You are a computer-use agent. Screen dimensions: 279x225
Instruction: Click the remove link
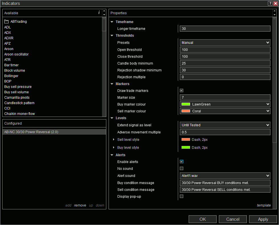(x=80, y=205)
